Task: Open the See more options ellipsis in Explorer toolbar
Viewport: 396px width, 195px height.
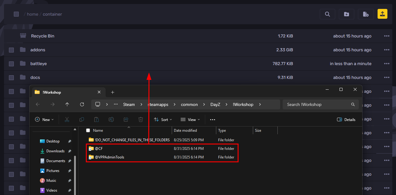Action: [213, 119]
